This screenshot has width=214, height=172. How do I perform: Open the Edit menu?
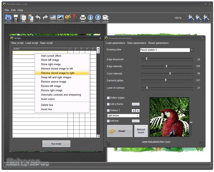pyautogui.click(x=13, y=10)
